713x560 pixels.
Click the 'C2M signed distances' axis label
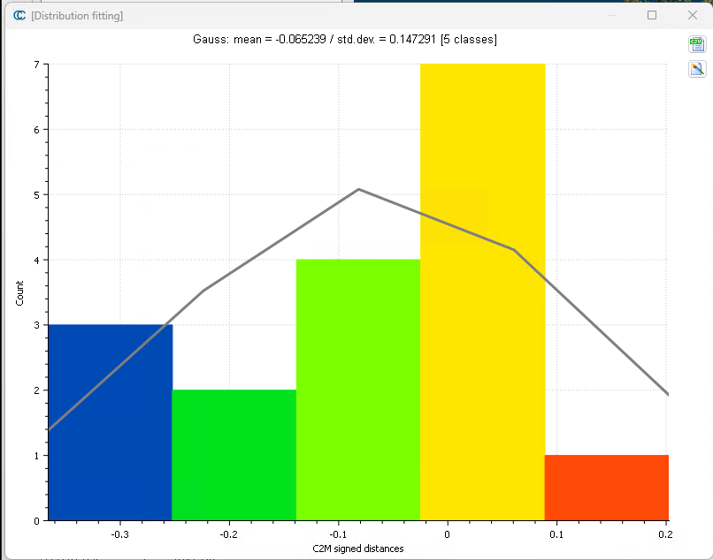358,549
